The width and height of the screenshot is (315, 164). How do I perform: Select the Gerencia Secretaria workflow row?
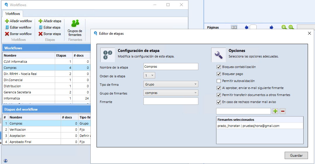47,92
